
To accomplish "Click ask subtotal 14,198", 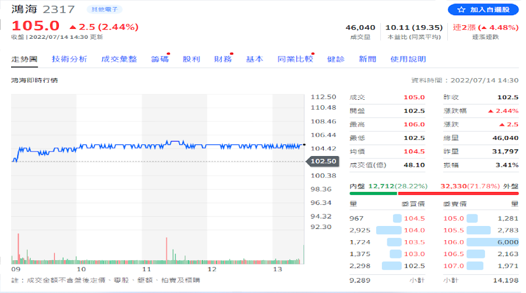I will pyautogui.click(x=505, y=280).
